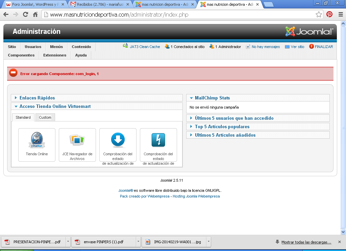346x251 pixels.
Task: Close the downloads bar
Action: tap(340, 242)
